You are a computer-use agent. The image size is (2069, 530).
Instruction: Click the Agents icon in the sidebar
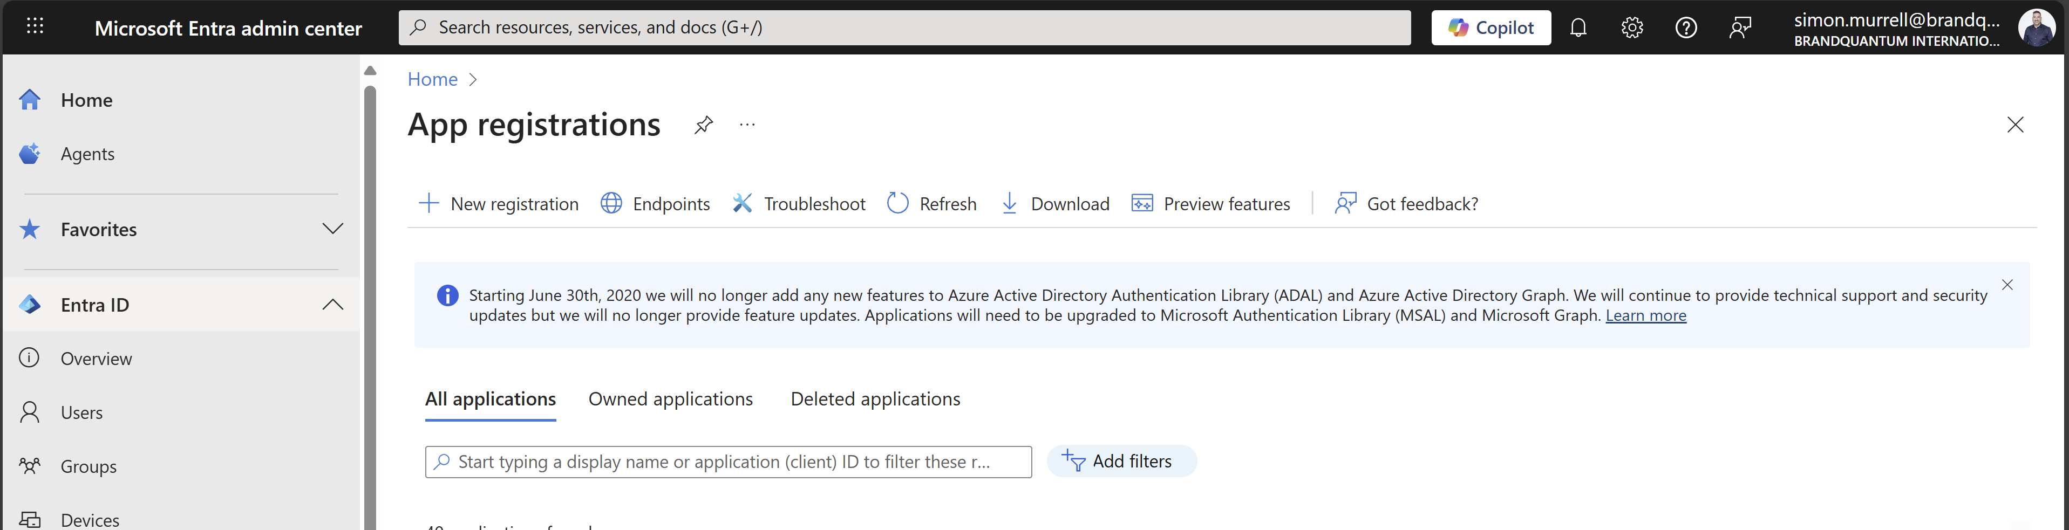[x=30, y=153]
